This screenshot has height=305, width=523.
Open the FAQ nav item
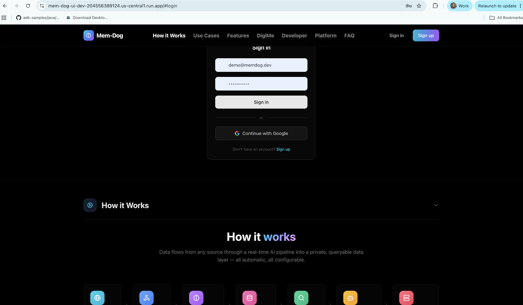tap(349, 36)
